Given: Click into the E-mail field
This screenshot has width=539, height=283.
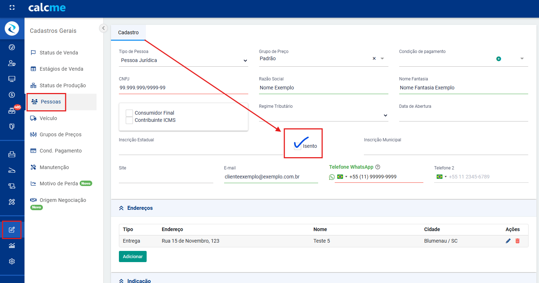Looking at the screenshot, I should coord(271,177).
